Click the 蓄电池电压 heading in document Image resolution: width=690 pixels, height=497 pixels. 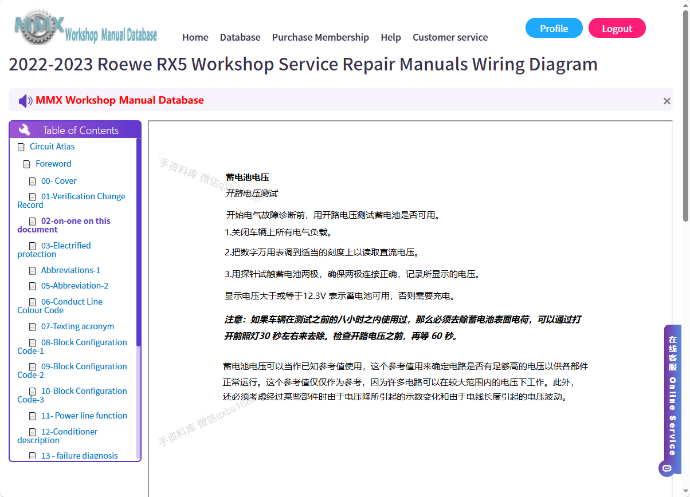[248, 178]
